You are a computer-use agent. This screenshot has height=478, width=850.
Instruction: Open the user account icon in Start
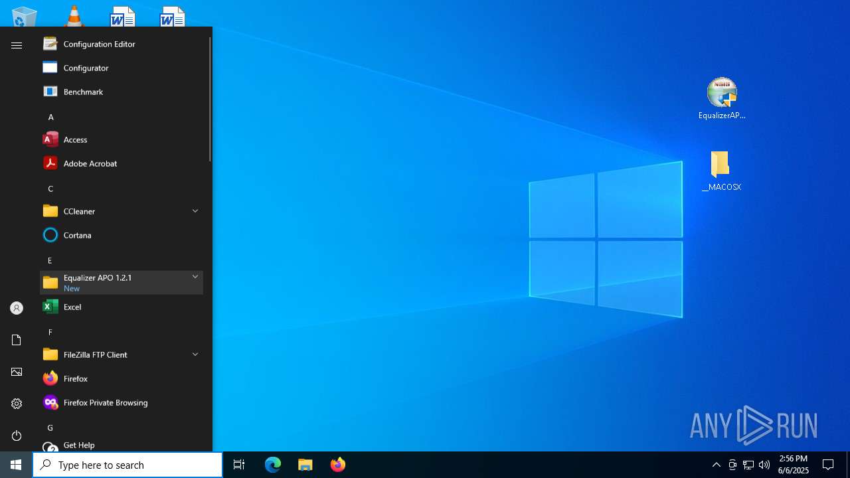tap(17, 308)
